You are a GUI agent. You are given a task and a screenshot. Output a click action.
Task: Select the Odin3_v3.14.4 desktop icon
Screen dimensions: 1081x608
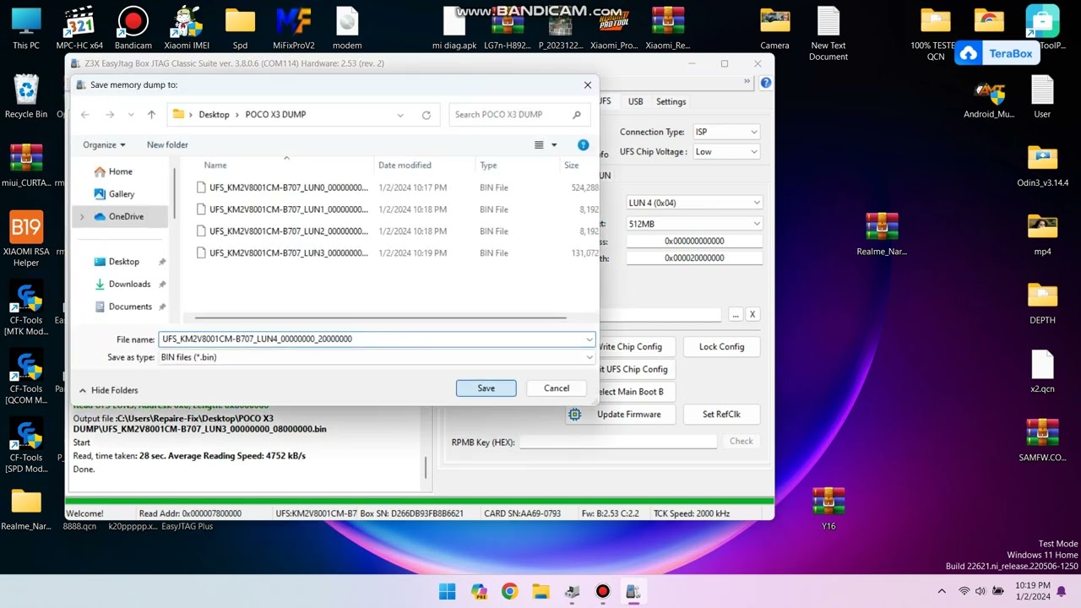click(x=1043, y=166)
